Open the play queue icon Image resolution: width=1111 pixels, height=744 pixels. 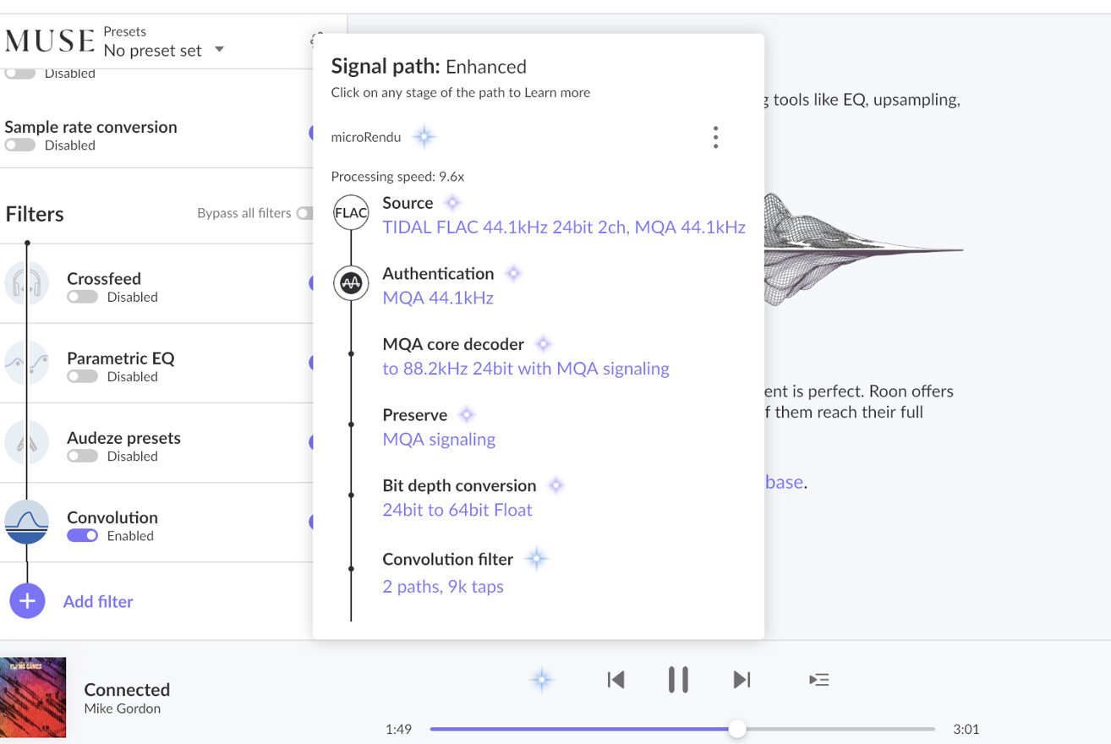click(x=818, y=680)
